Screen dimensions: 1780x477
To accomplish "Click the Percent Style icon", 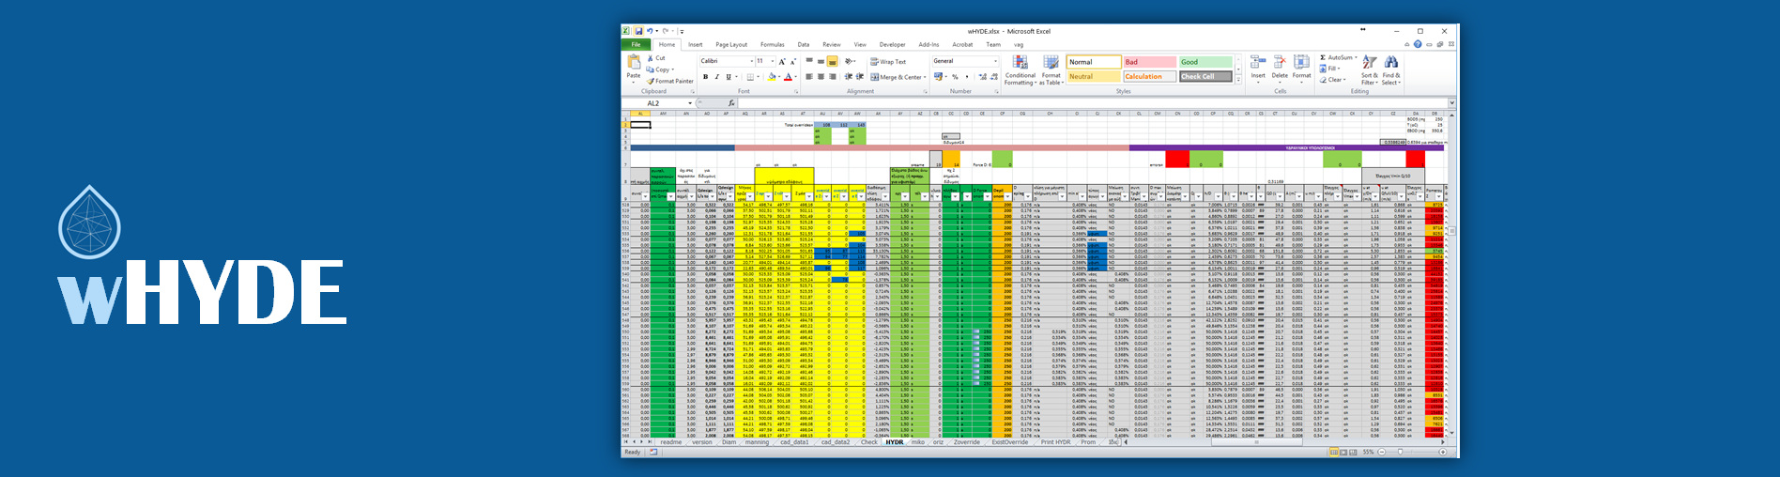I will pyautogui.click(x=955, y=77).
